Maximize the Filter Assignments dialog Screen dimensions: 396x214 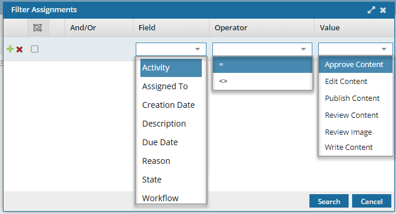tap(371, 10)
